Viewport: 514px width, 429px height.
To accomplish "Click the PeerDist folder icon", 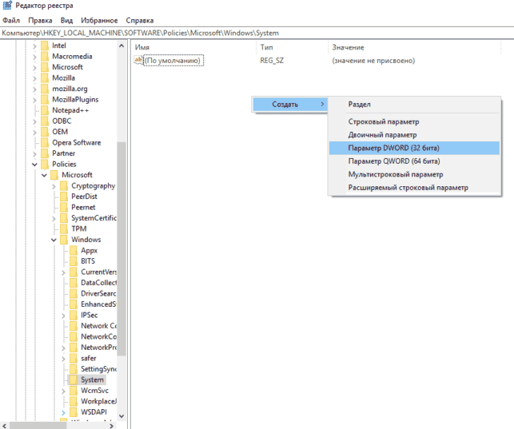I will pyautogui.click(x=64, y=197).
